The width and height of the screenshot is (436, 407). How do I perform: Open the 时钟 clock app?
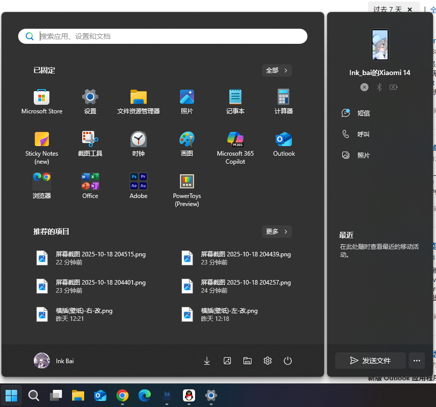139,144
